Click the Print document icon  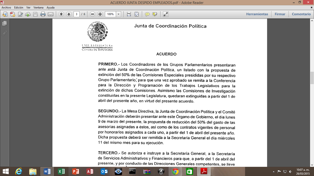pos(43,14)
